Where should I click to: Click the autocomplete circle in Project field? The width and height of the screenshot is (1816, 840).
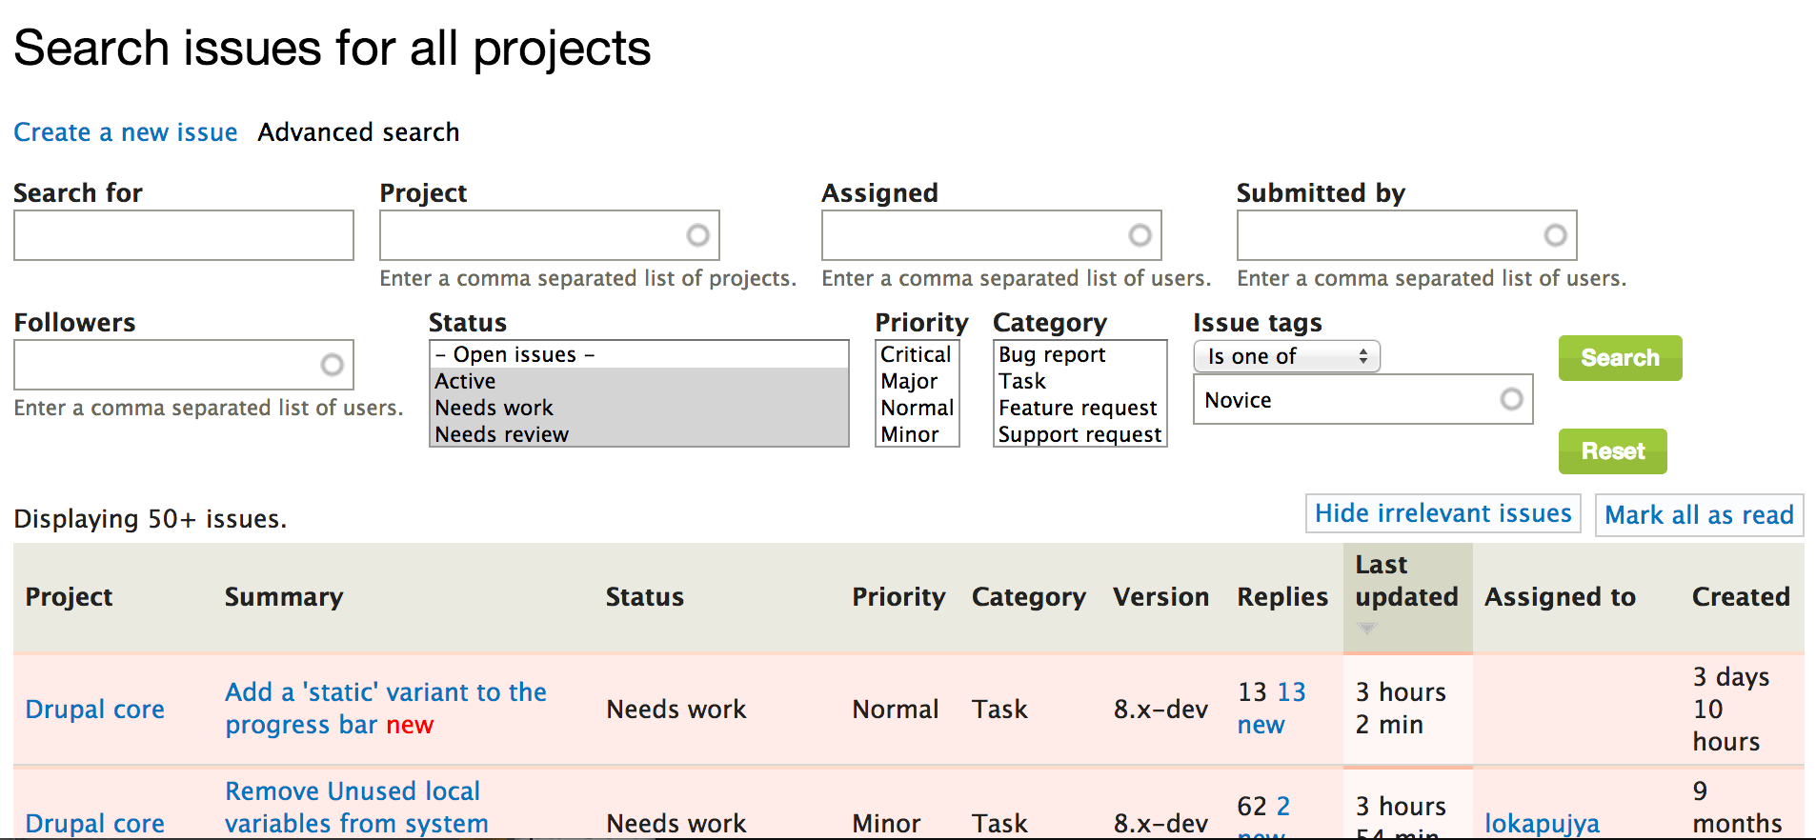pos(698,235)
